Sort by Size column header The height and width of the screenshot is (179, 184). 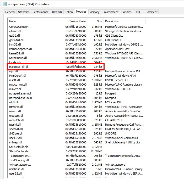[96, 21]
